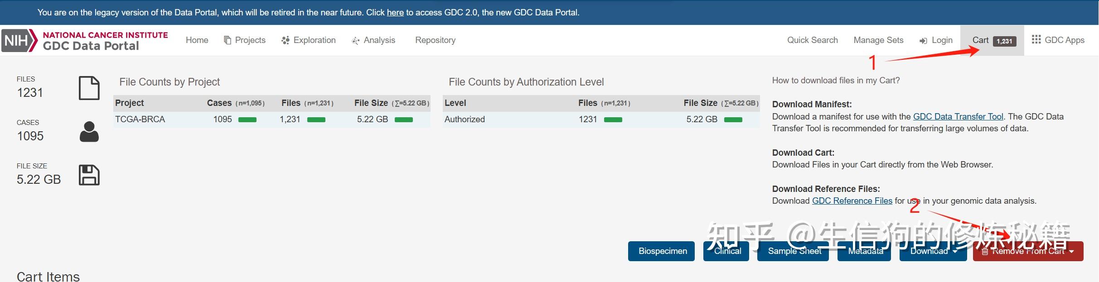The width and height of the screenshot is (1099, 282).
Task: Open the GDC Apps grid icon
Action: tap(1036, 39)
